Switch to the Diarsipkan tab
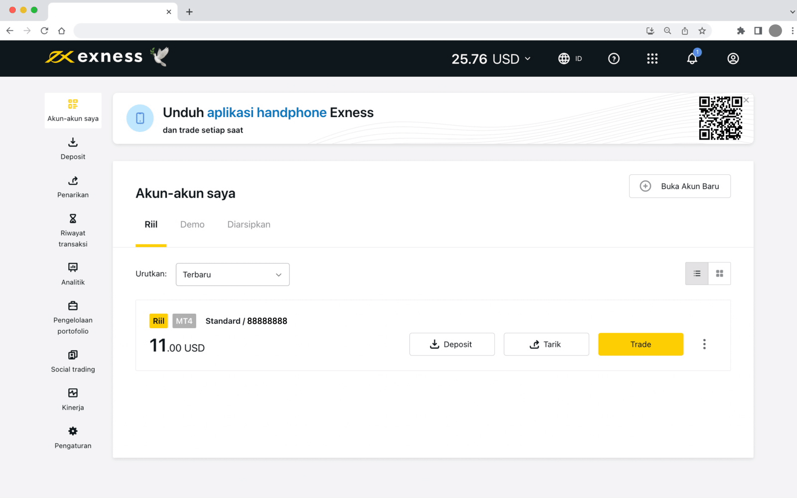Image resolution: width=797 pixels, height=498 pixels. [249, 225]
